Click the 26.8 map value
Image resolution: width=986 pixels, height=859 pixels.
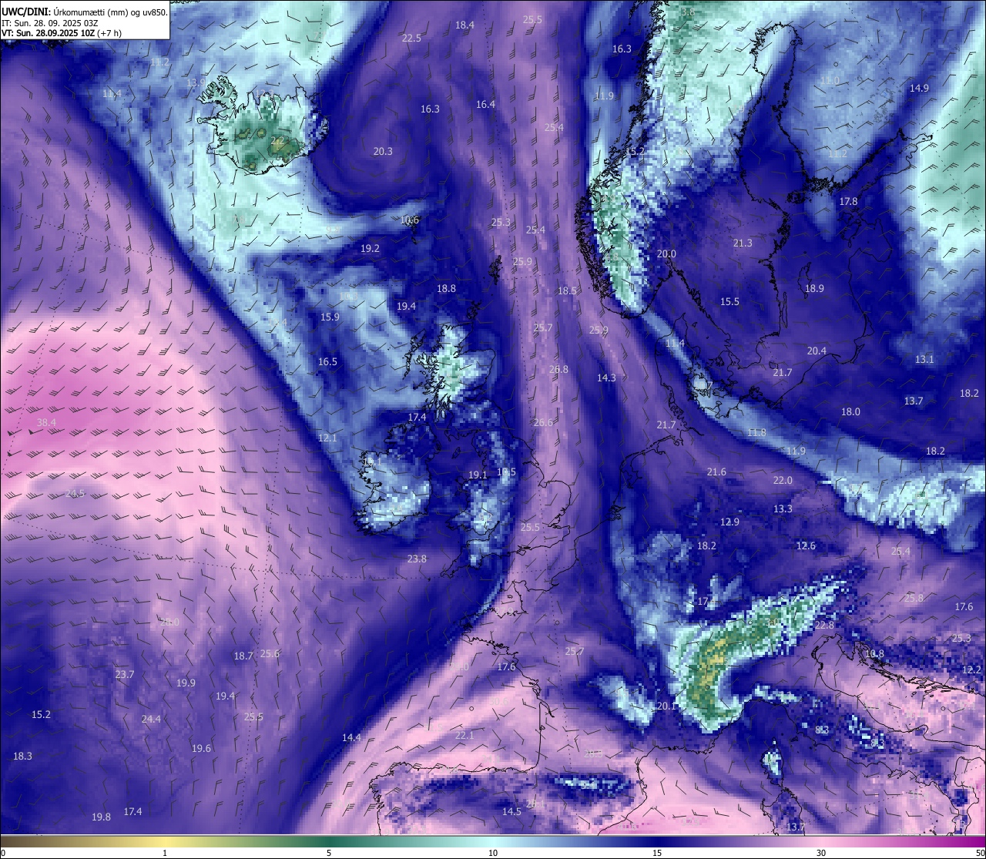coord(558,370)
